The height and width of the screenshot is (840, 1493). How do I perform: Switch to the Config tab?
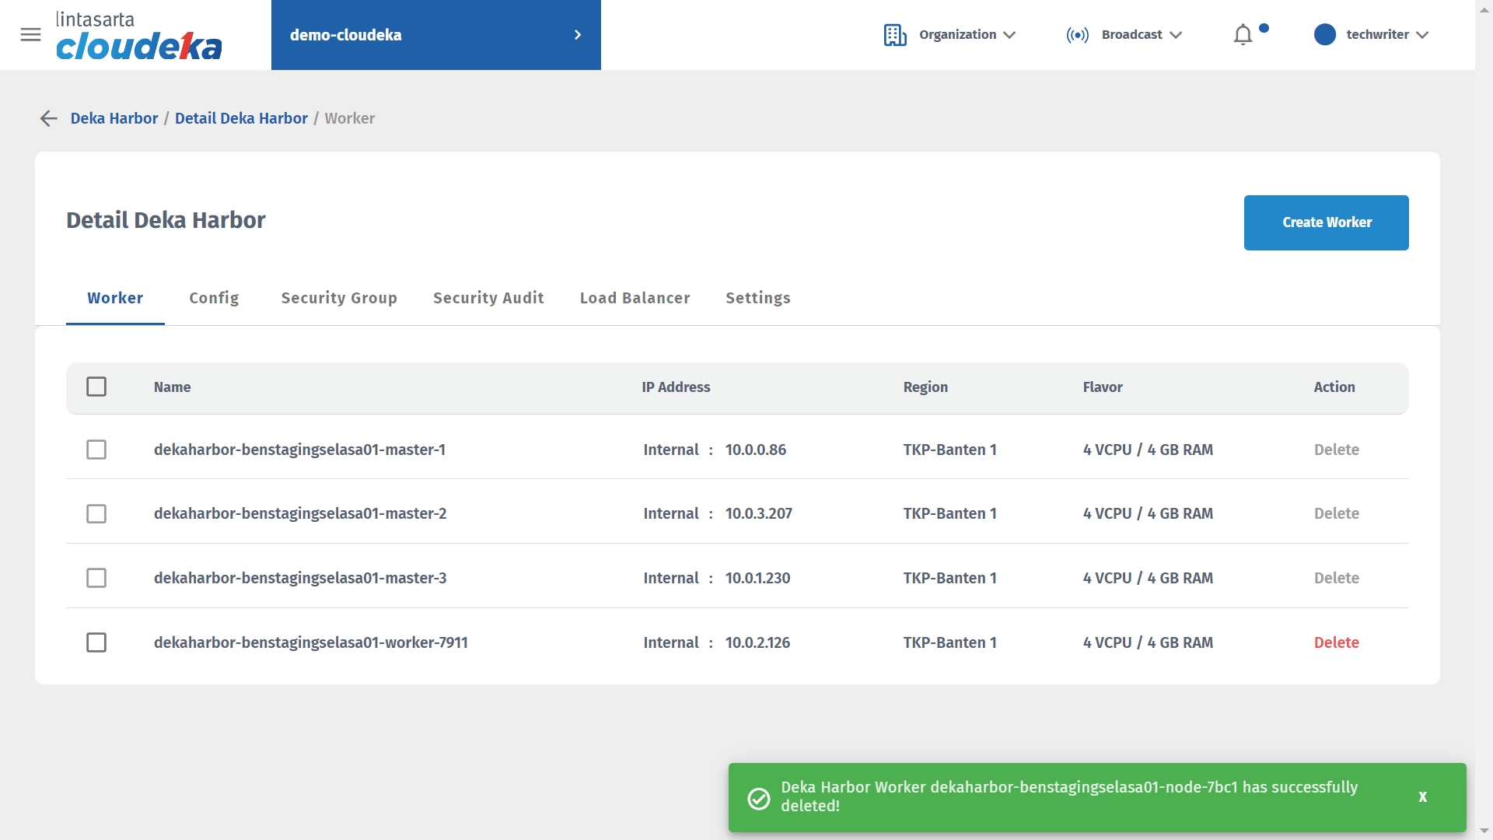click(214, 298)
